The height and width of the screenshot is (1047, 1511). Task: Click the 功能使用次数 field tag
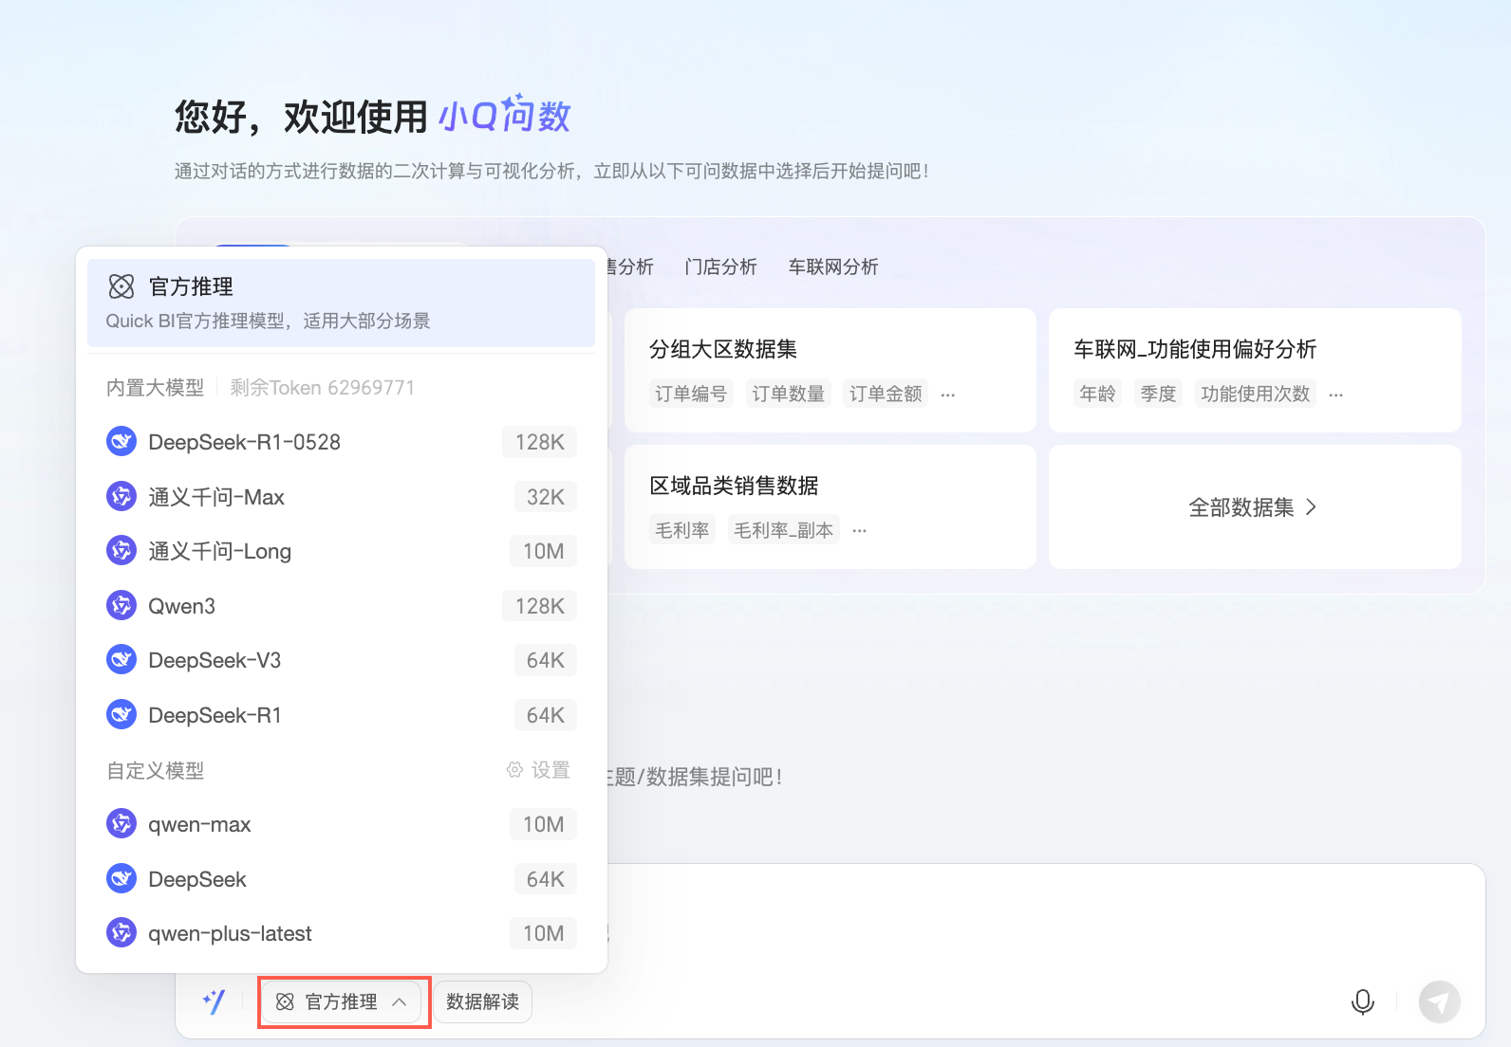(1255, 394)
